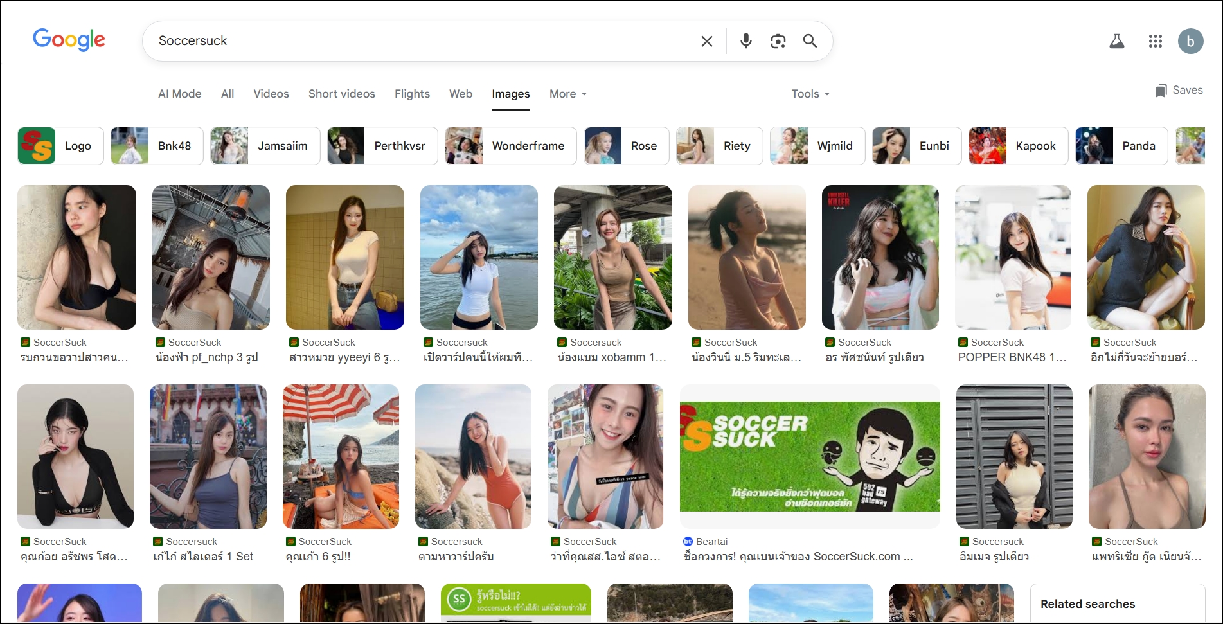Open Google Lens image search
Viewport: 1223px width, 624px height.
pos(778,41)
